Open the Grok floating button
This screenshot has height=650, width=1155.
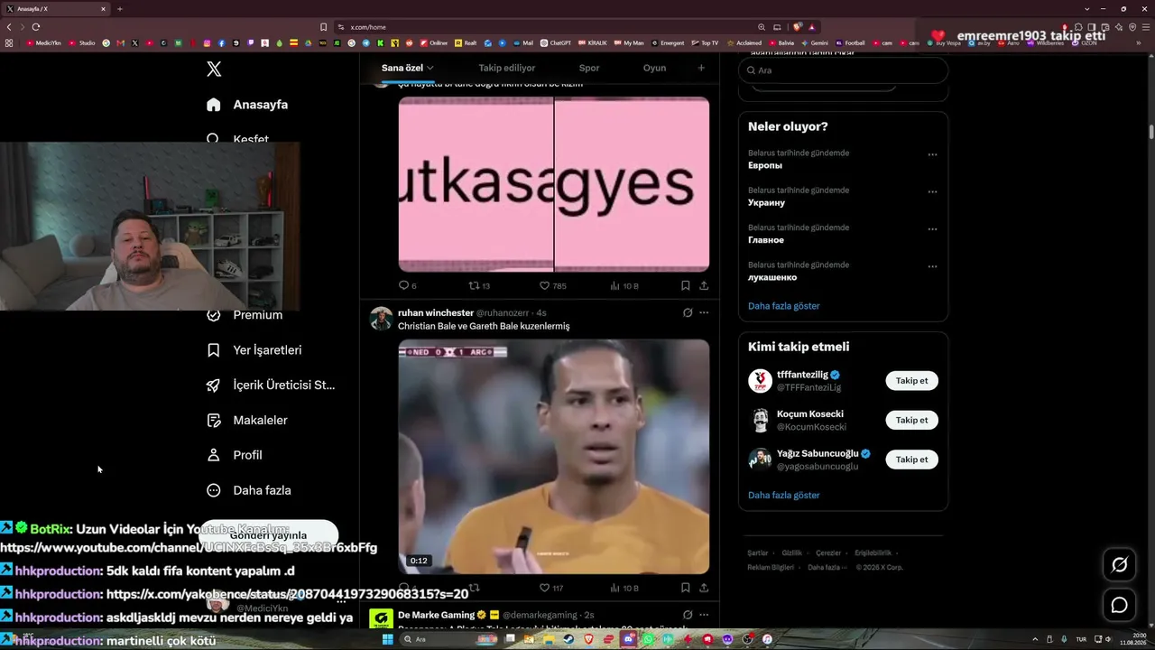[x=1119, y=565]
